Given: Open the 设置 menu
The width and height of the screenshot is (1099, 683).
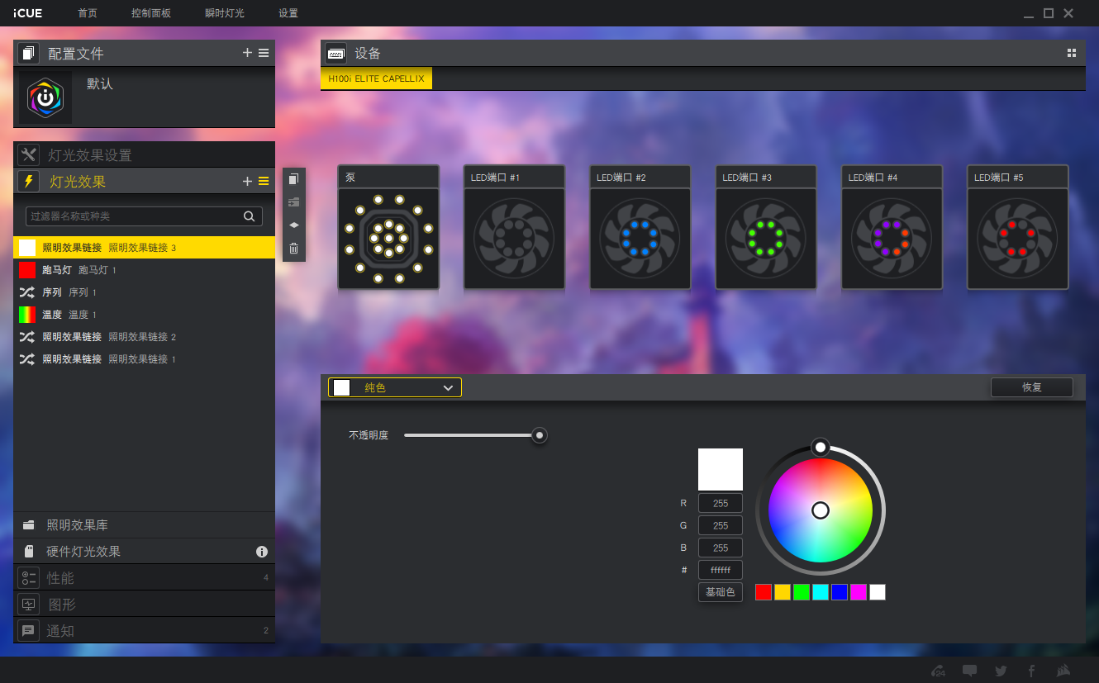Looking at the screenshot, I should [x=288, y=13].
